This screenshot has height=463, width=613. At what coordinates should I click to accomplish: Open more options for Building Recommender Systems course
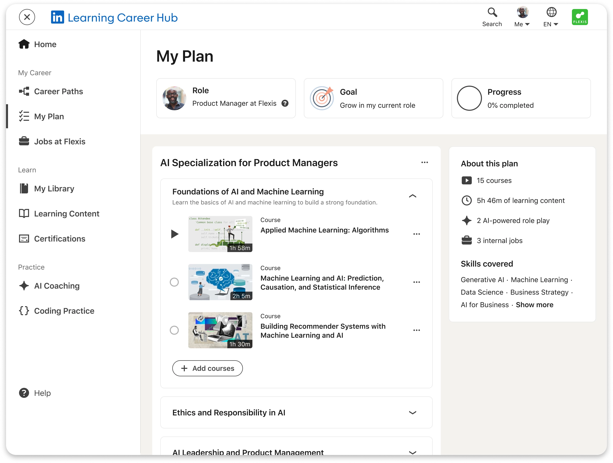pos(416,330)
